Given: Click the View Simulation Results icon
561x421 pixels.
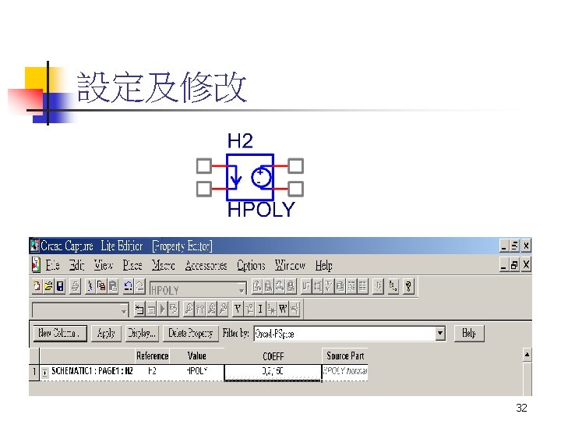Looking at the screenshot, I should pos(173,309).
